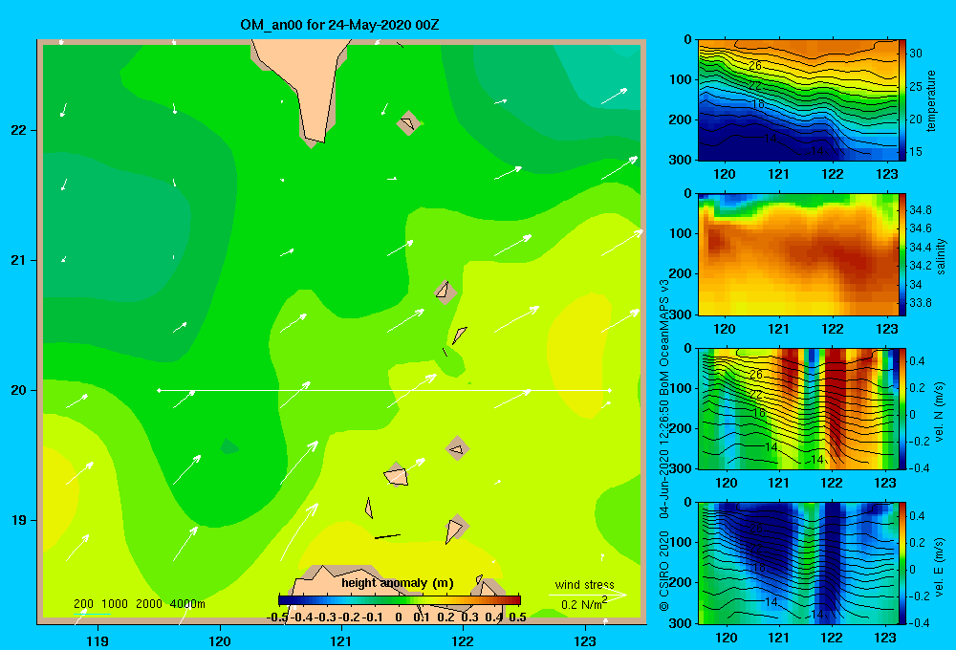956x650 pixels.
Task: Click the 300 depth label of temperature panel
Action: click(680, 160)
